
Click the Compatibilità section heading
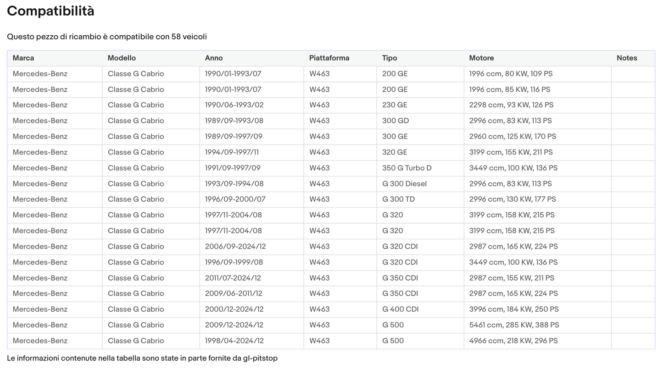pyautogui.click(x=50, y=11)
